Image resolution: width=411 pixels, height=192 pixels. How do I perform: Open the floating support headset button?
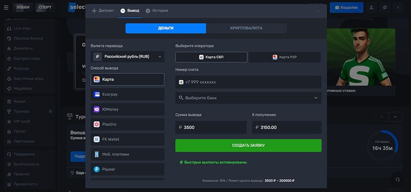click(x=398, y=180)
